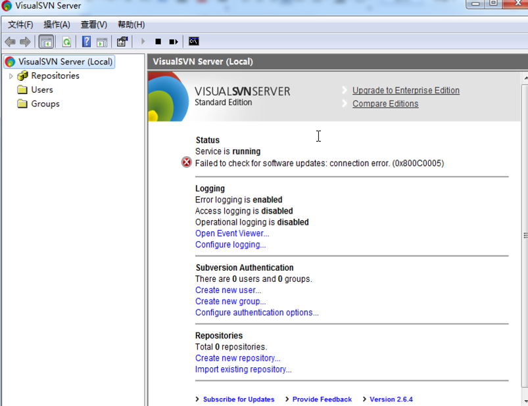
Task: Click the 'Failed to check for software updates' message
Action: (x=320, y=163)
